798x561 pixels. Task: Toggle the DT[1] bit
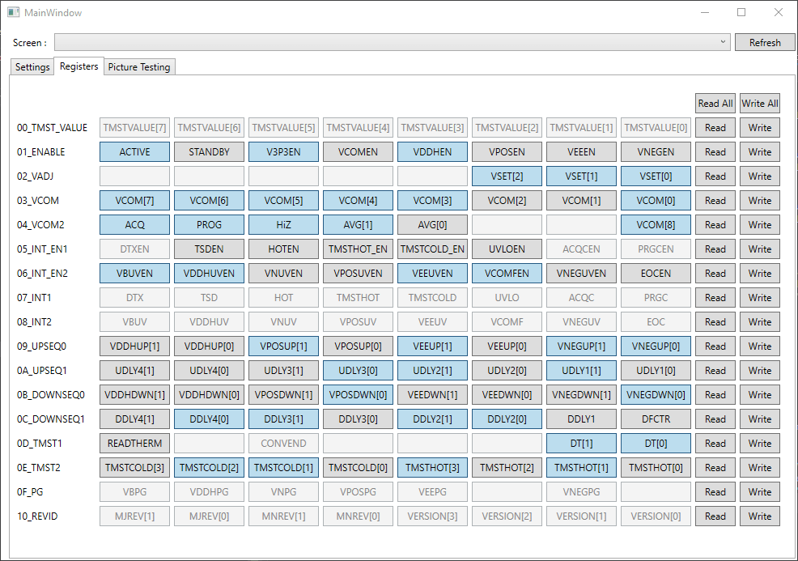[581, 443]
